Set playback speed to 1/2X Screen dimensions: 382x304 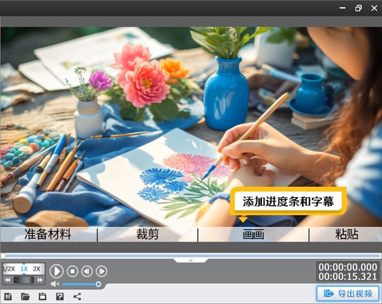(9, 269)
